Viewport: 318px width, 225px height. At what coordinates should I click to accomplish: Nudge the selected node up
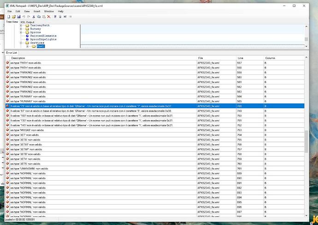point(55,17)
